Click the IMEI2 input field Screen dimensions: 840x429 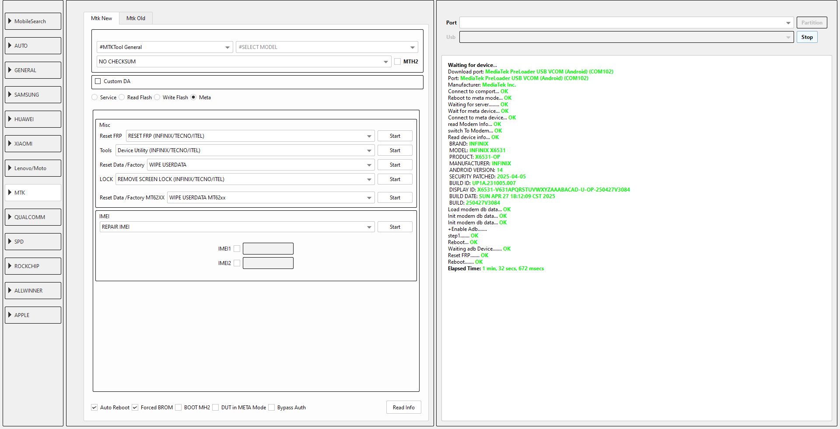268,263
